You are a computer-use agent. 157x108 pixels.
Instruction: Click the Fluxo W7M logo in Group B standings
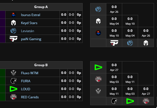[x=13, y=73]
